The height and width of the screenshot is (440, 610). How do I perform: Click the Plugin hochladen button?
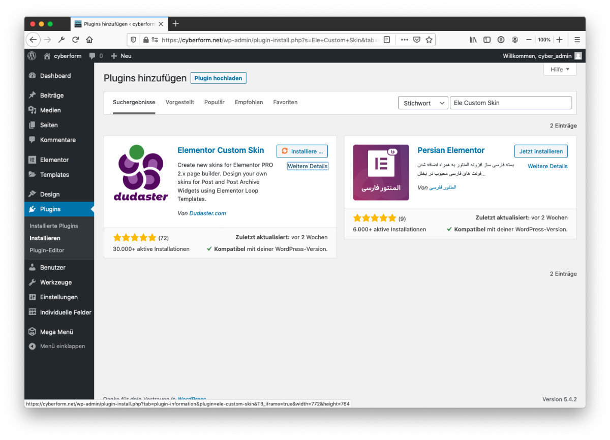pyautogui.click(x=219, y=78)
